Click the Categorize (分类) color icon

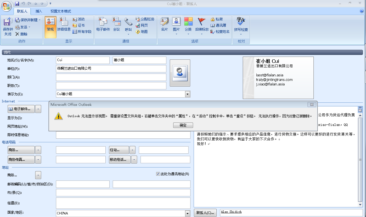coord(188,24)
